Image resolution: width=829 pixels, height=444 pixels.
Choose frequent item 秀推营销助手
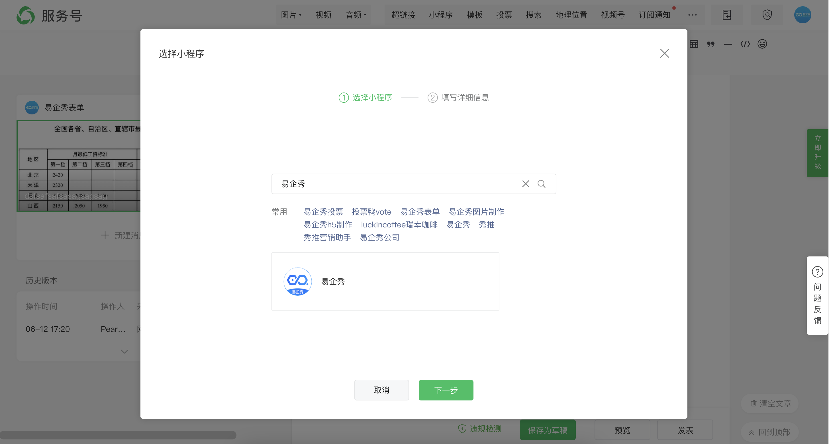(x=327, y=238)
